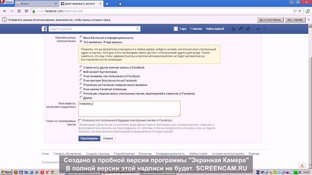The image size is (312, 175).
Task: Open Facebook friend requests icon
Action: coord(234,29)
